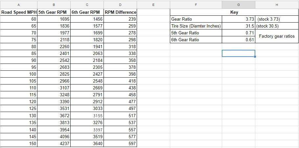The image size is (299, 148).
Task: Select column D header
Action: 120,5
